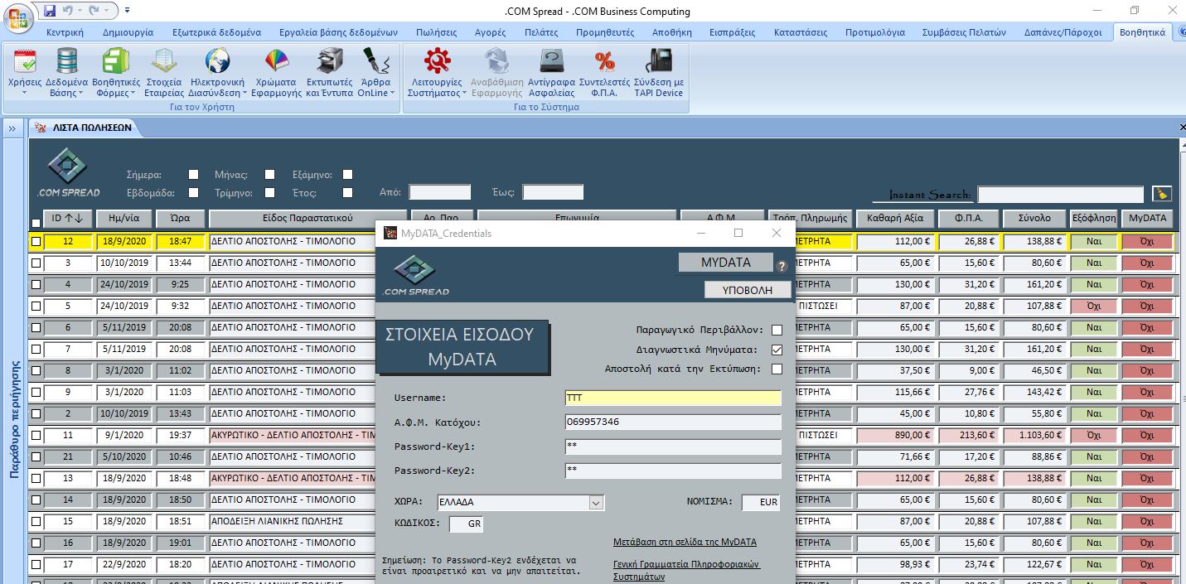Select the row checkbox for ID 12
1186x584 pixels.
click(36, 242)
